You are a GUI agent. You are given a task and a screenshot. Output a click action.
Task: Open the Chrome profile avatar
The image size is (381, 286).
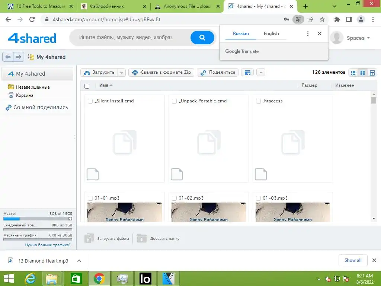point(361,19)
